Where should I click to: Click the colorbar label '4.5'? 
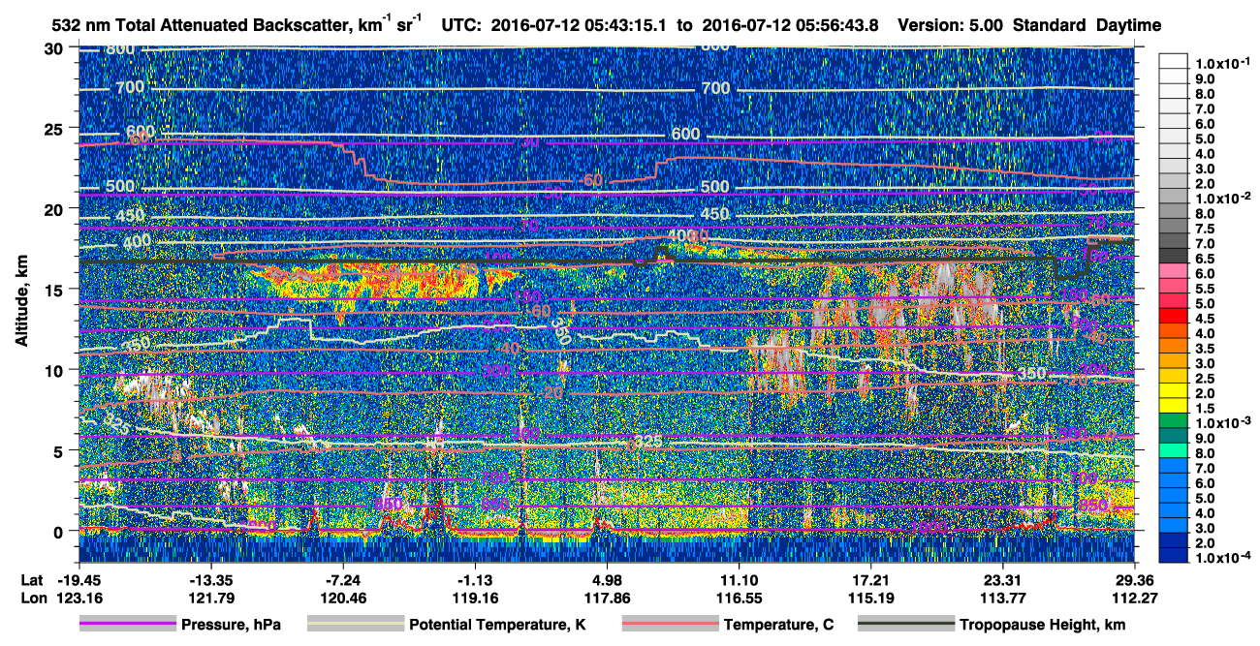[1206, 320]
